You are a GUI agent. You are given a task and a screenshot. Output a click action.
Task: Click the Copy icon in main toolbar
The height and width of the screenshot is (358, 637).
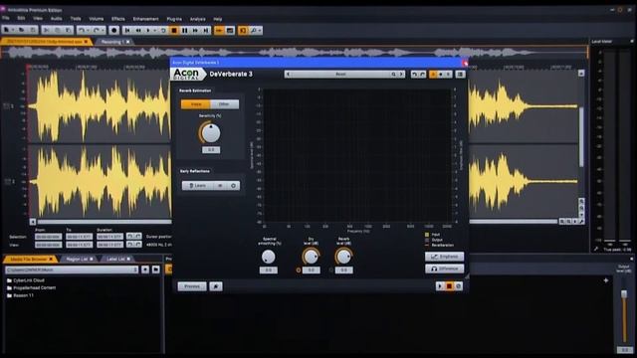[x=58, y=31]
